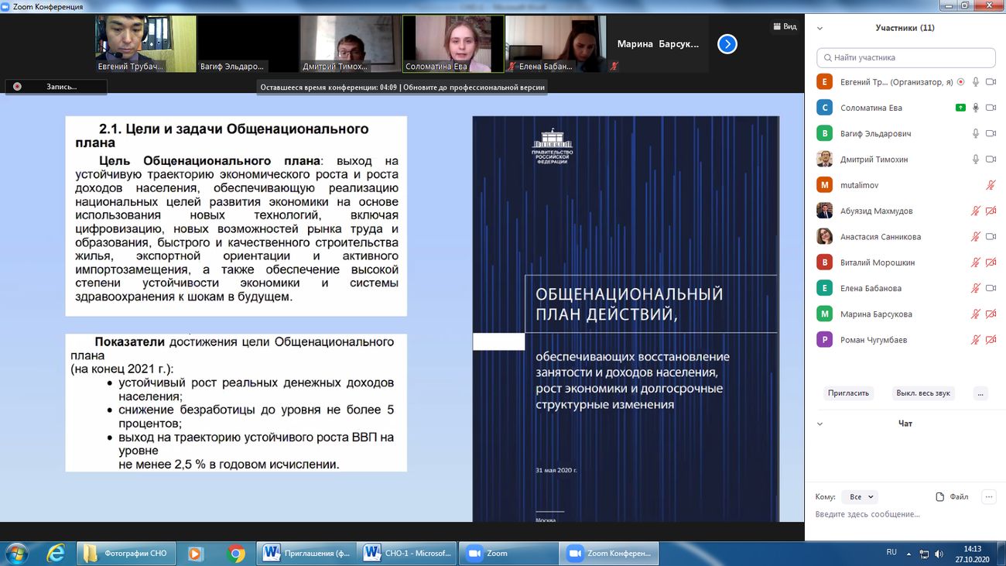Click camera icon next to Дмитрий Тимохин

tap(991, 160)
